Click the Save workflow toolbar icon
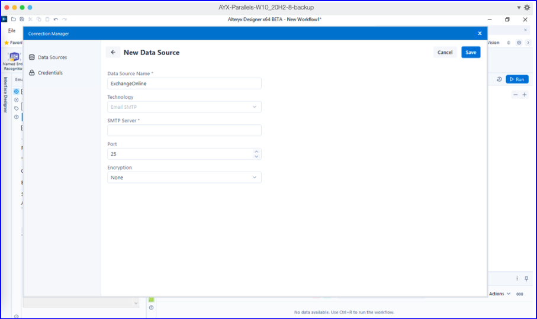The width and height of the screenshot is (537, 319). pos(21,19)
